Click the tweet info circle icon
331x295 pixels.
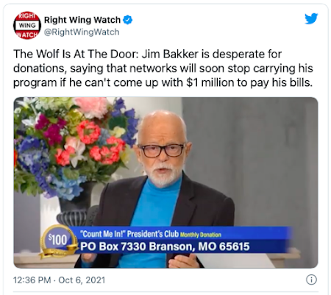click(311, 280)
